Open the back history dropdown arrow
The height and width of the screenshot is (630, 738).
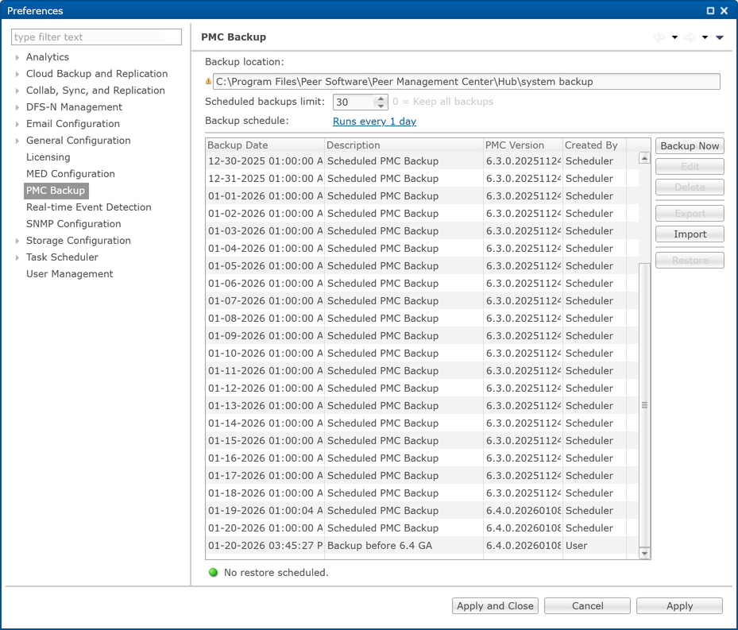tap(674, 37)
